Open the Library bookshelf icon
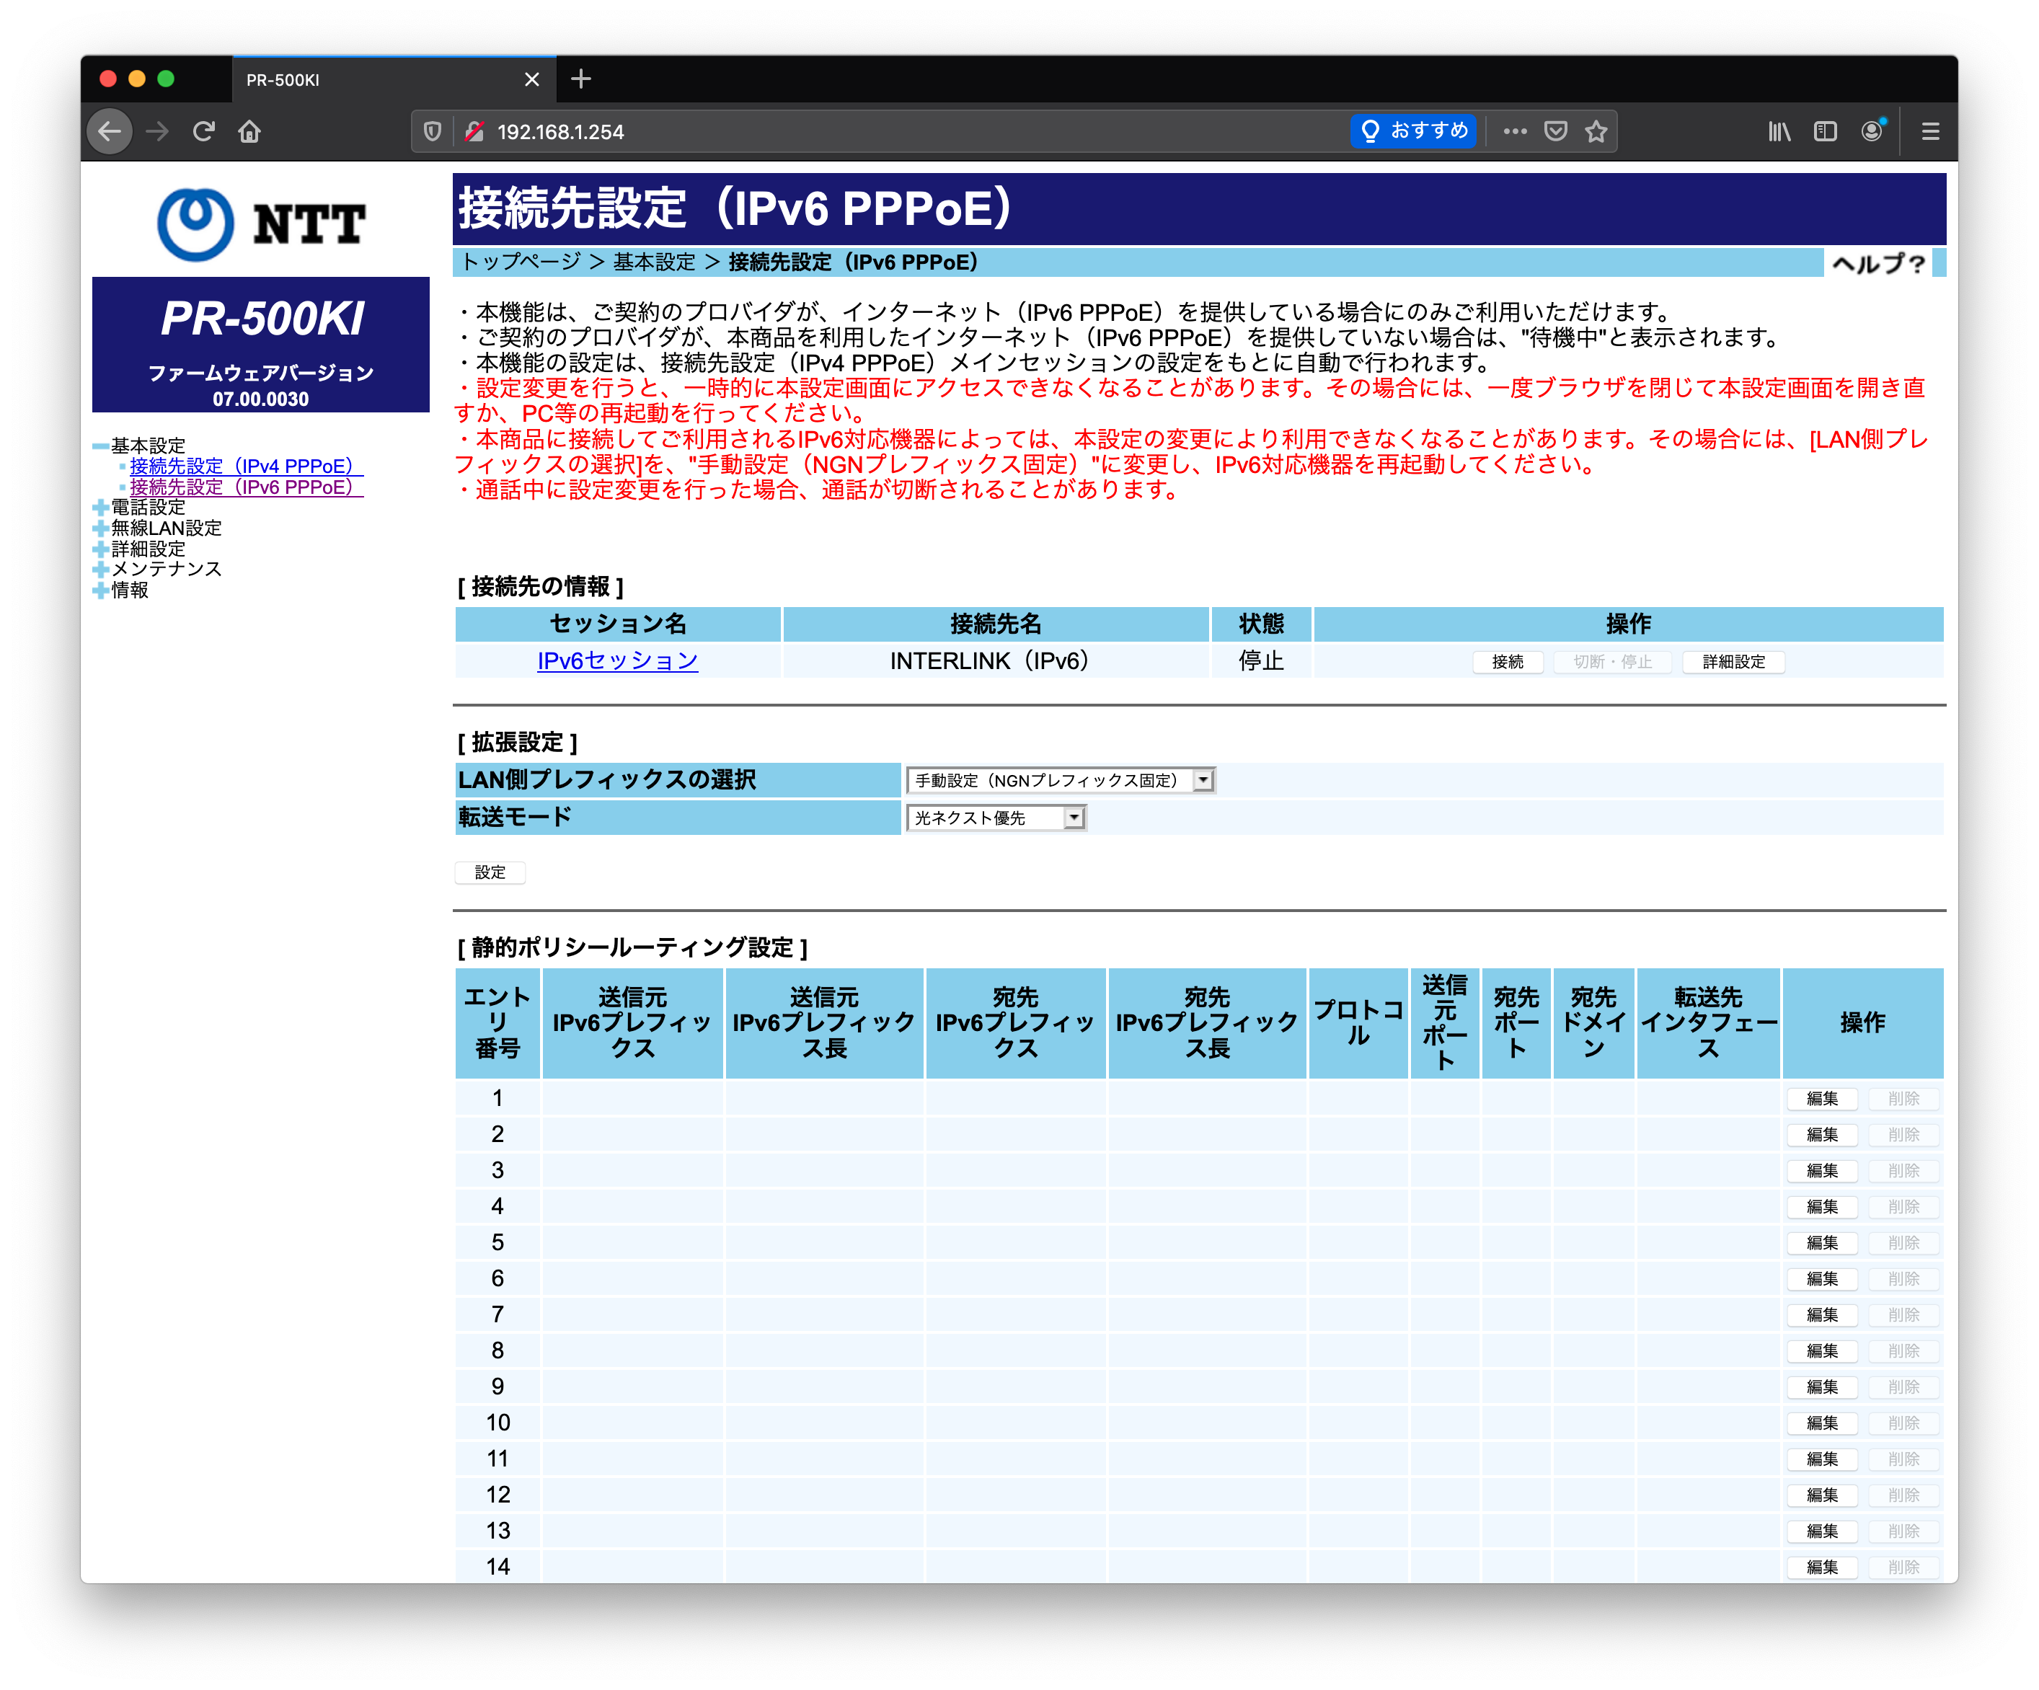This screenshot has width=2039, height=1690. tap(1779, 131)
